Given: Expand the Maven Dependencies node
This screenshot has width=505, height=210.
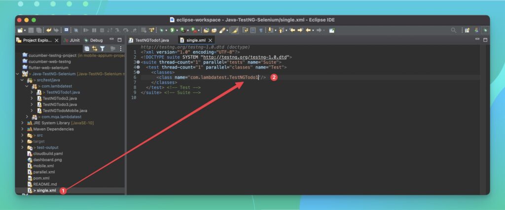Looking at the screenshot, I should [x=22, y=129].
